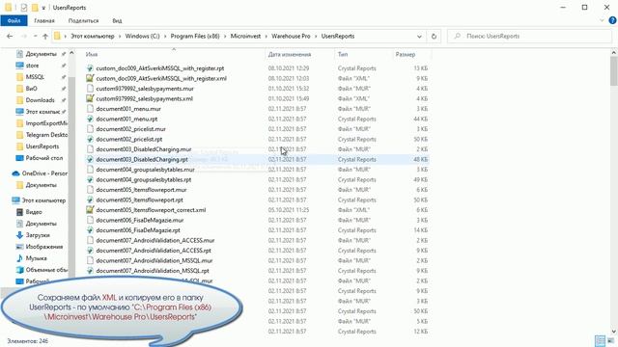Select custom_doc009_AktSverkiMSSQL_with_register.xml file icon

(x=90, y=78)
